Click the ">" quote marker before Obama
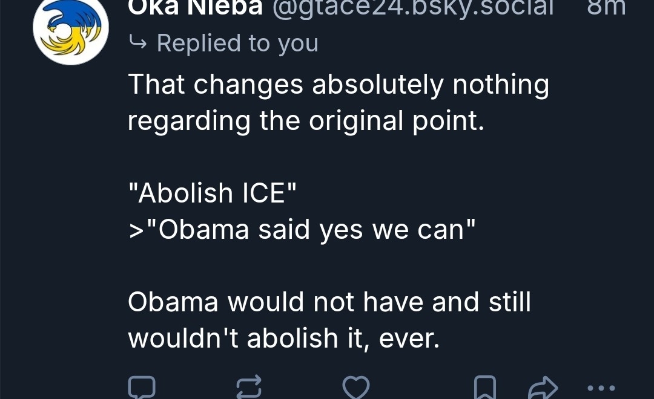This screenshot has width=654, height=399. click(134, 231)
